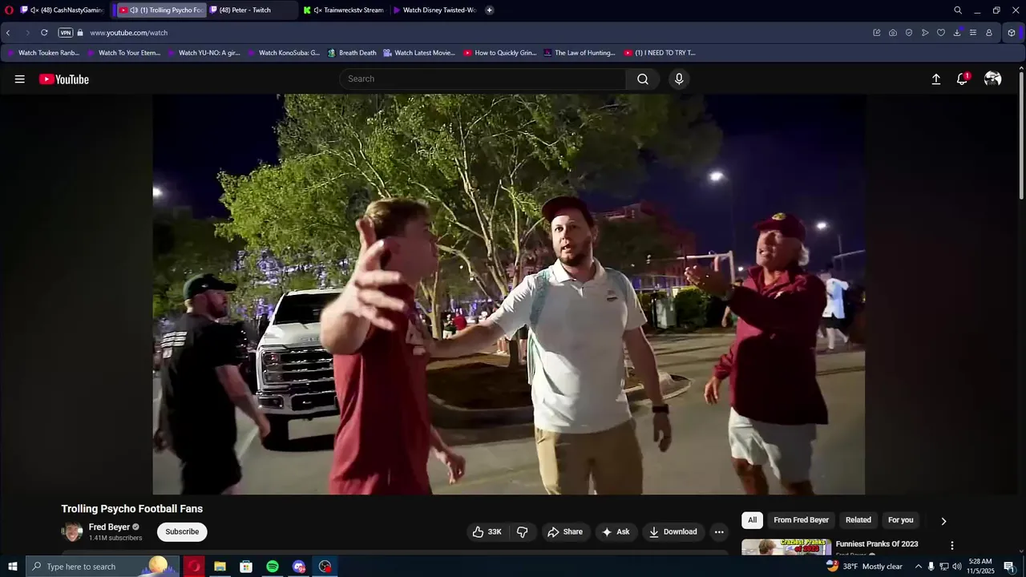The image size is (1026, 577).
Task: Search tabs with top-right magnifier
Action: click(958, 10)
